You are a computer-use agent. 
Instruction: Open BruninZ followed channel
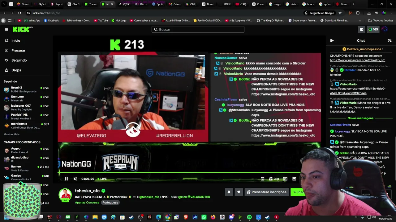26,89
